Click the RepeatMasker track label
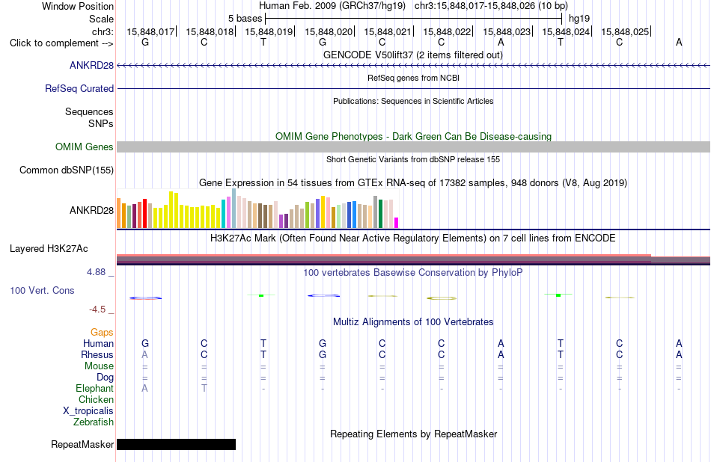 (x=82, y=444)
